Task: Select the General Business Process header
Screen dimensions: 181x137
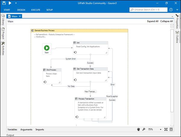Action: 79,31
